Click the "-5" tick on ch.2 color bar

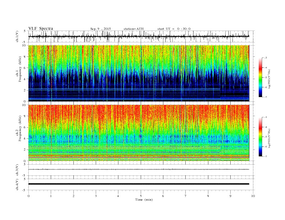(x=265, y=137)
